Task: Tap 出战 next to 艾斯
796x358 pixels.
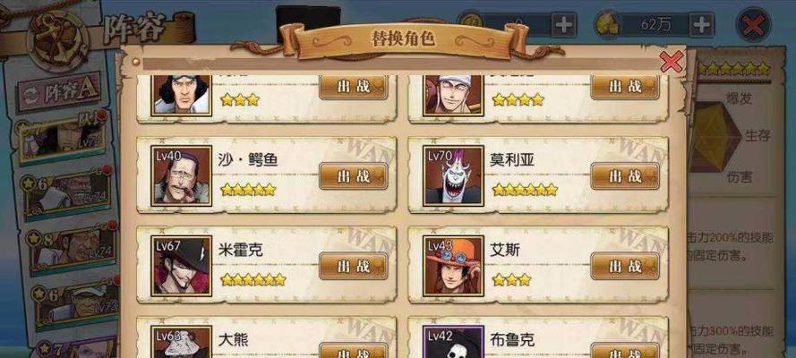Action: (x=625, y=266)
